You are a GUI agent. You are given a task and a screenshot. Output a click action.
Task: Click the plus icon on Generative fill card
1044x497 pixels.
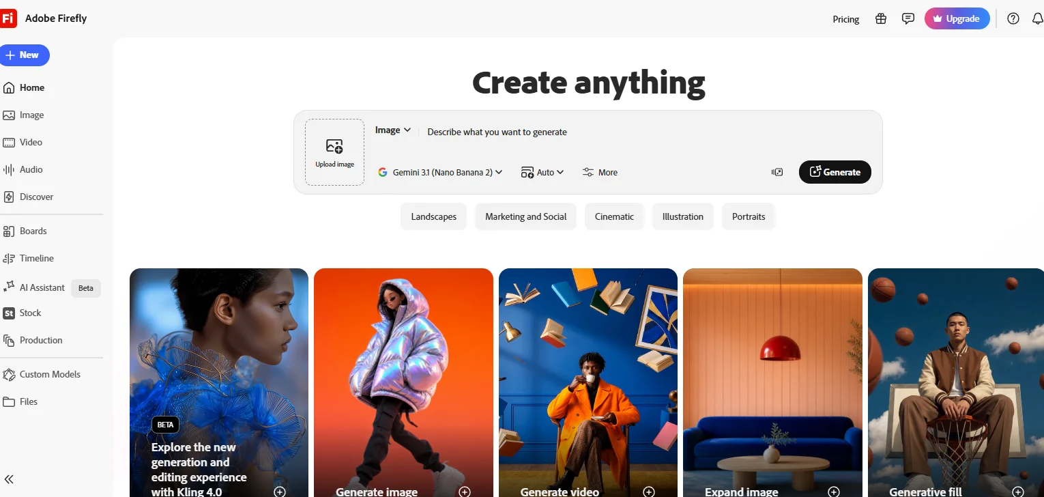(1018, 492)
